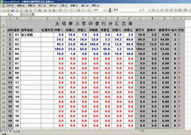Click the Insert Hyperlink icon
Screen dimensions: 191x135
(x=79, y=10)
